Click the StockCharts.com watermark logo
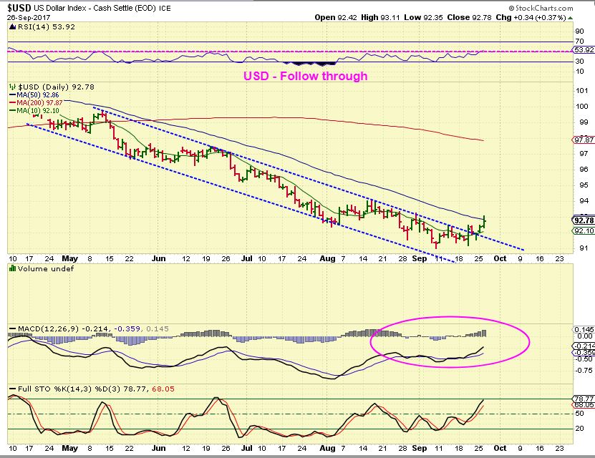The height and width of the screenshot is (458, 595). [x=541, y=8]
